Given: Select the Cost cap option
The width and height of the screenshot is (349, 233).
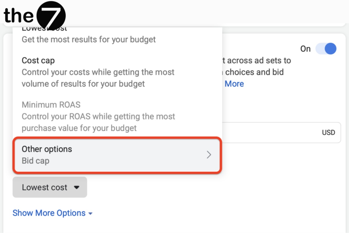Looking at the screenshot, I should point(38,60).
